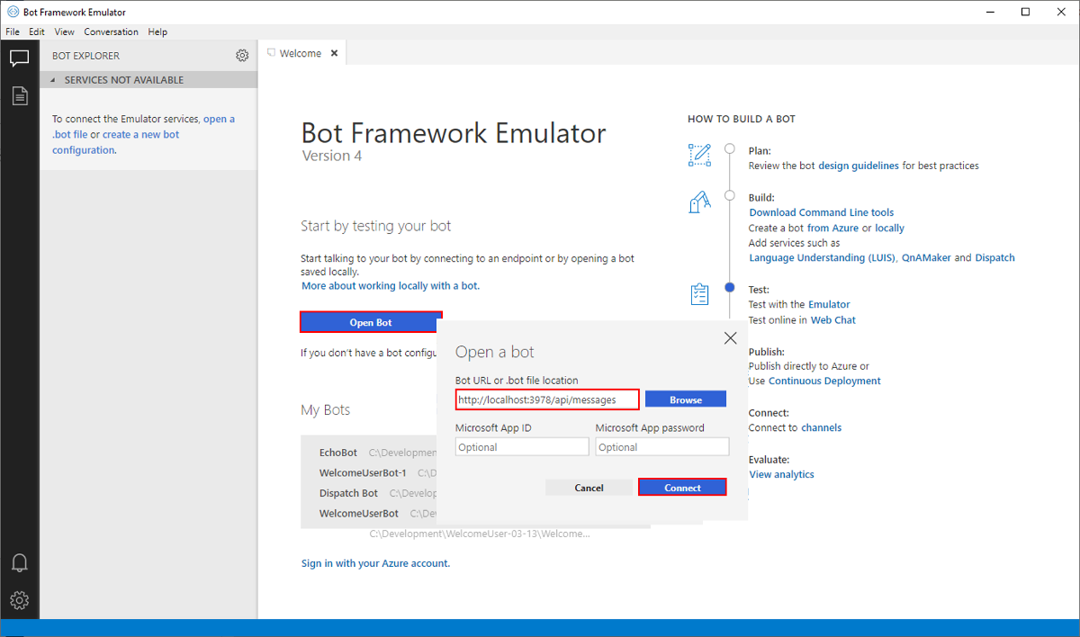Open the QnAMaker link
The image size is (1080, 637).
[926, 257]
